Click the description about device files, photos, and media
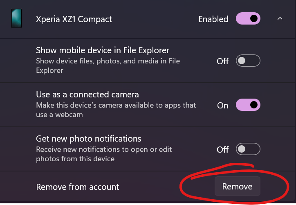The image size is (296, 205). 108,65
